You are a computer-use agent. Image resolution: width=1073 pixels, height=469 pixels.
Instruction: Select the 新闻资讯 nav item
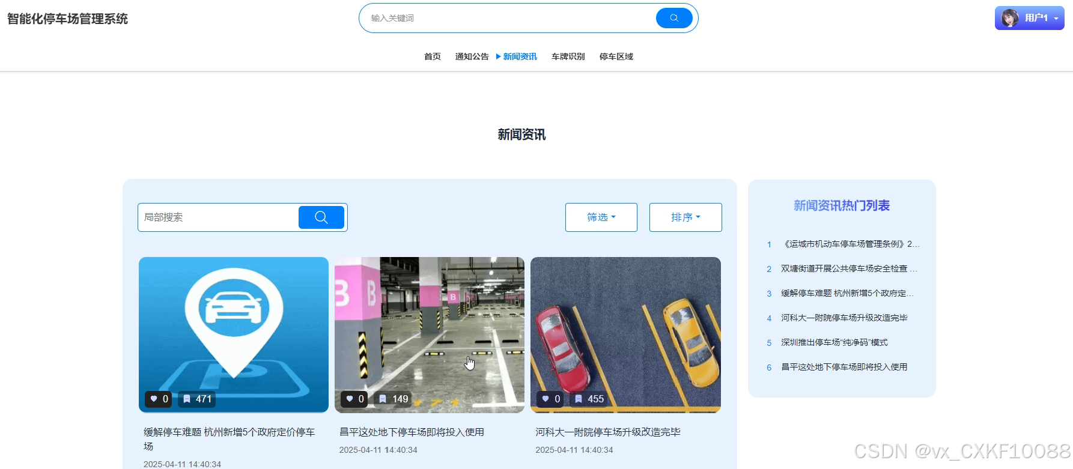click(x=520, y=56)
